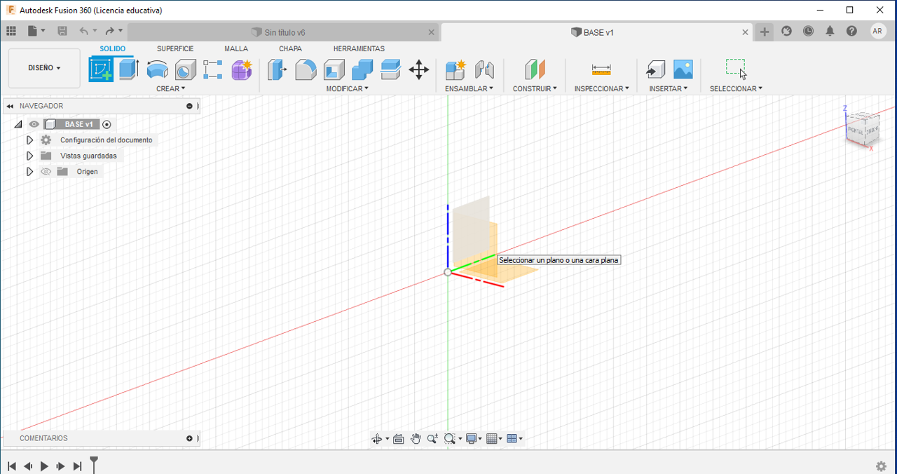Switch to the CHAPA tab
This screenshot has width=897, height=474.
(x=290, y=49)
